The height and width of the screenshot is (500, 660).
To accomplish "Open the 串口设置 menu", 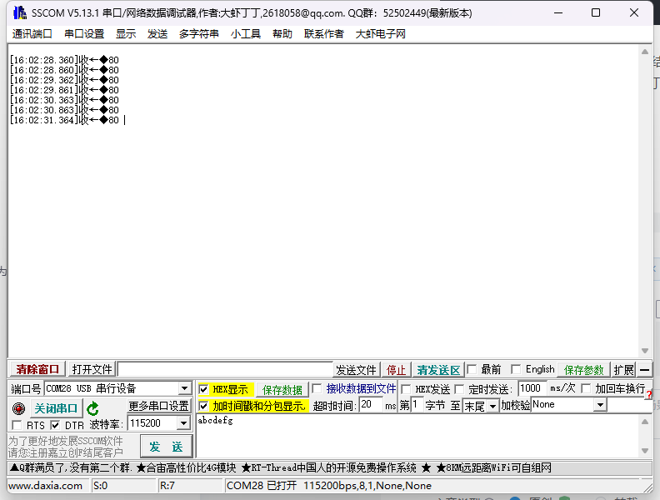I will (84, 33).
